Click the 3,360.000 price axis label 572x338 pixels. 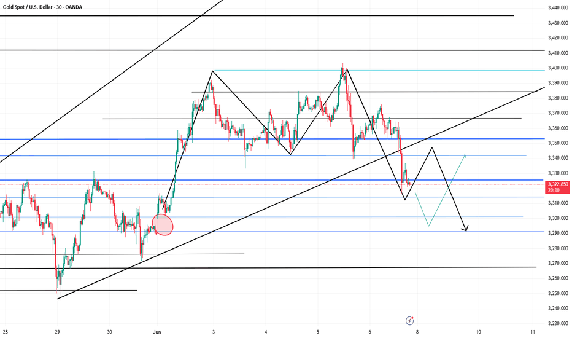558,128
